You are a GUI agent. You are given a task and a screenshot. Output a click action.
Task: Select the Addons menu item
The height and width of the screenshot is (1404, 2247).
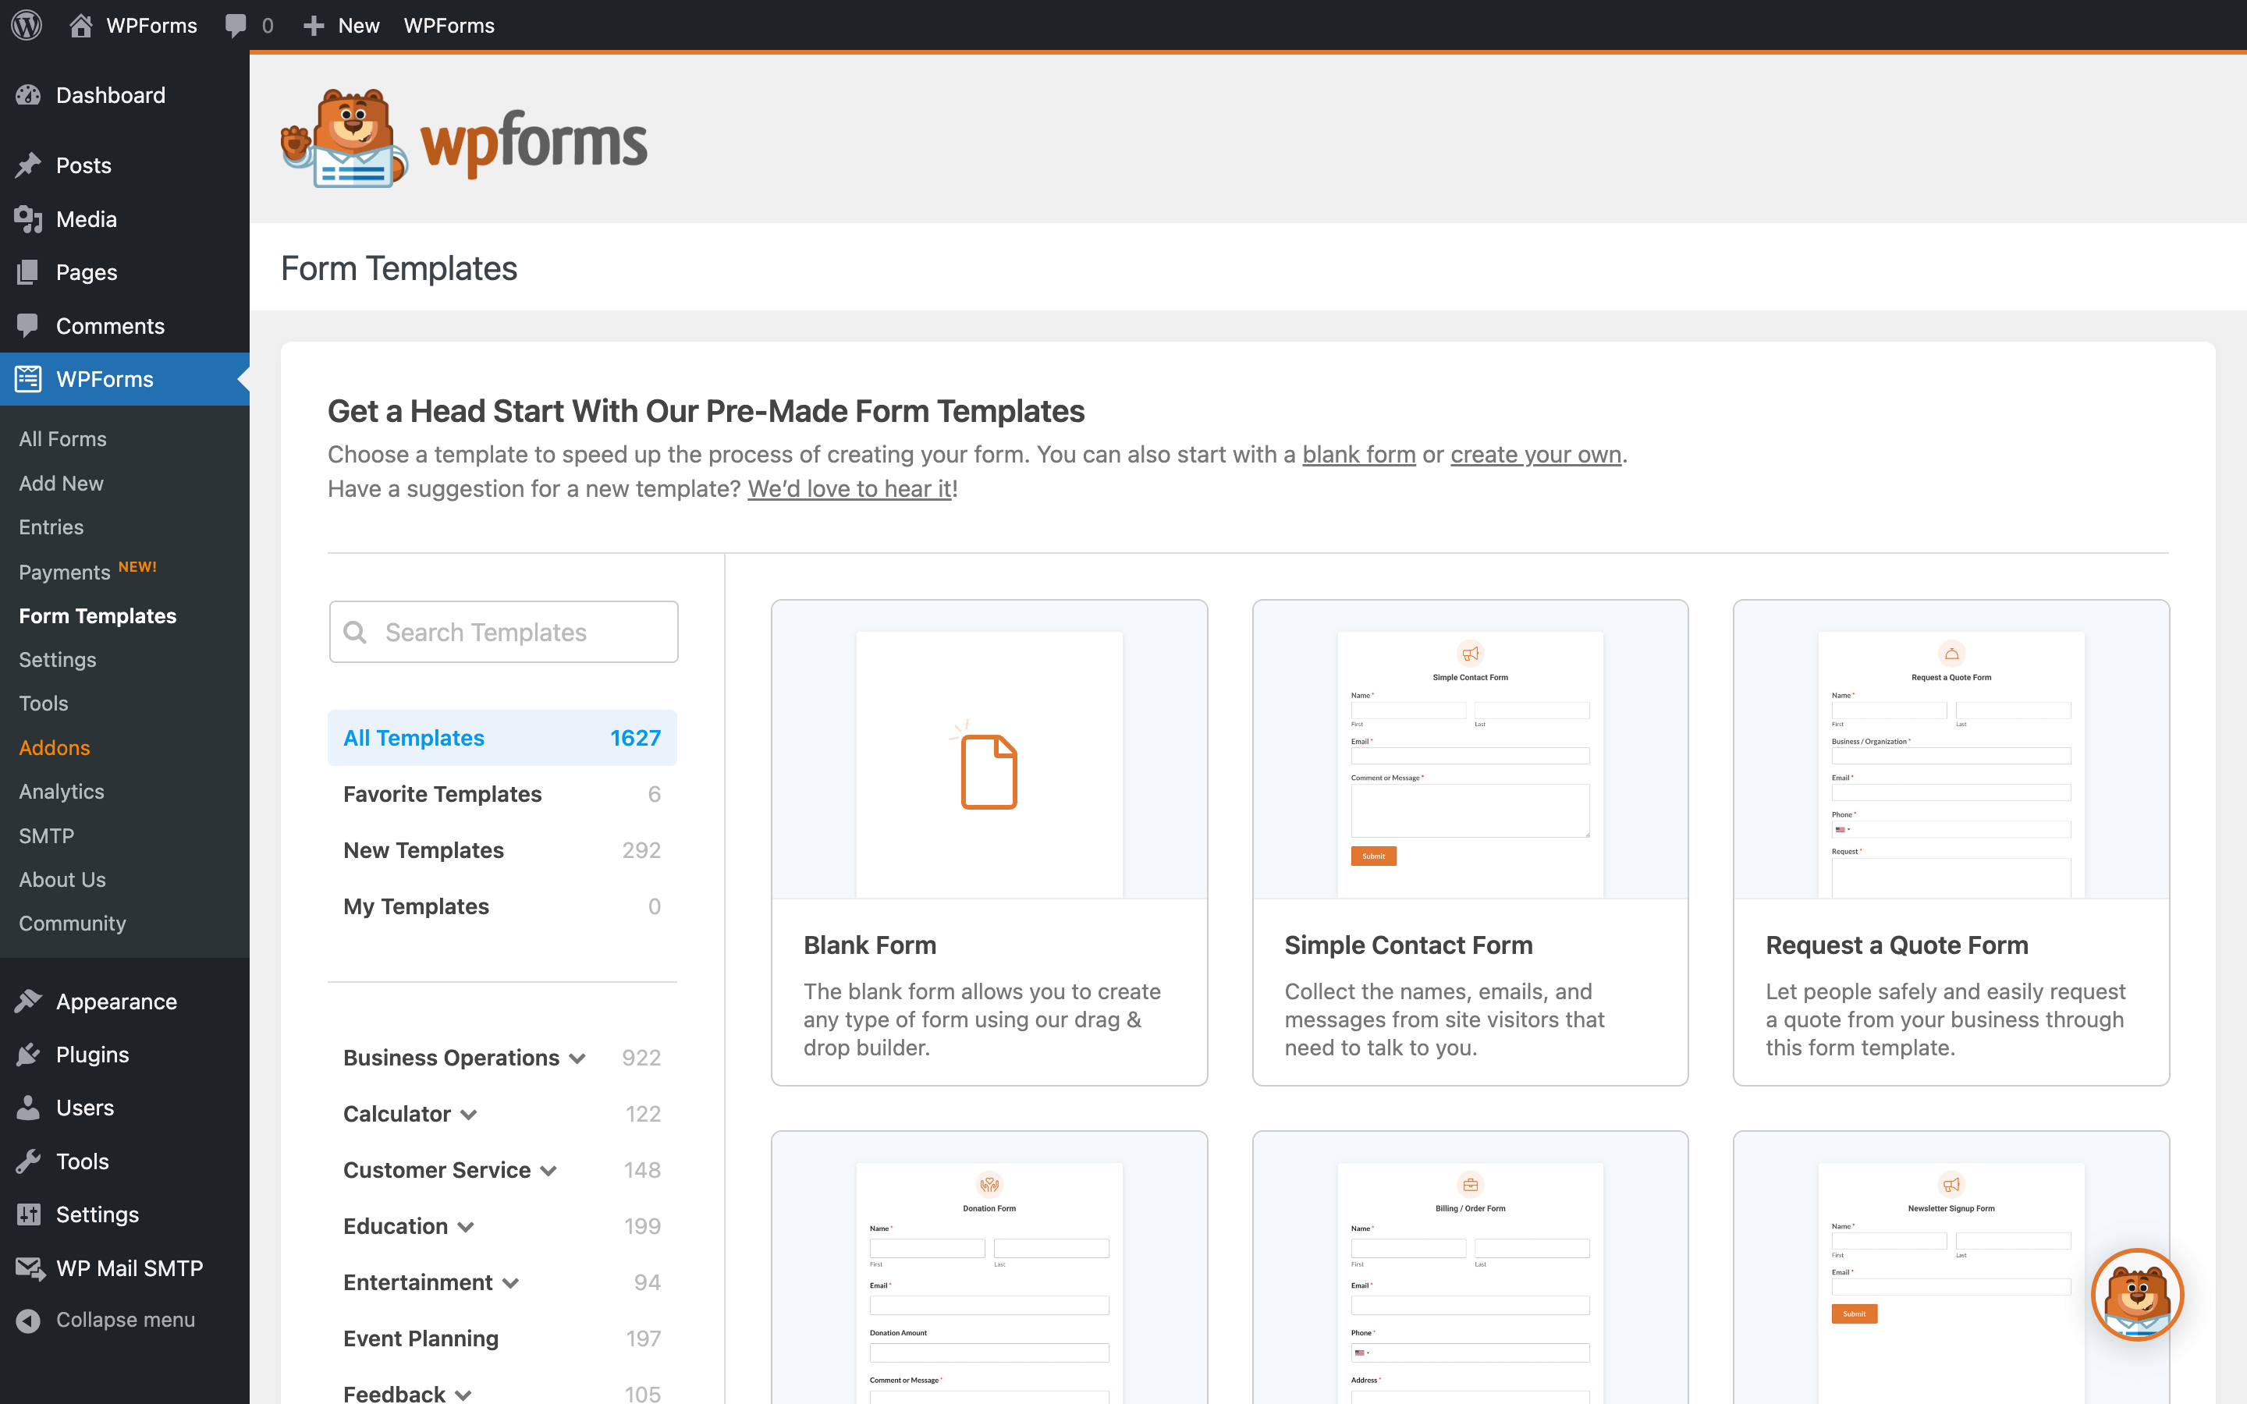pyautogui.click(x=54, y=747)
